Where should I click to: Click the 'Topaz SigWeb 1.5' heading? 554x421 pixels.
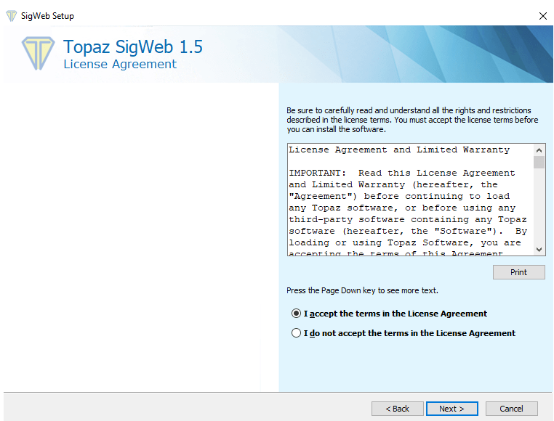tap(133, 47)
